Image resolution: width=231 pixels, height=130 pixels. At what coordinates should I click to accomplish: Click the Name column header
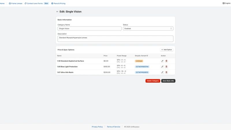pos(59,56)
